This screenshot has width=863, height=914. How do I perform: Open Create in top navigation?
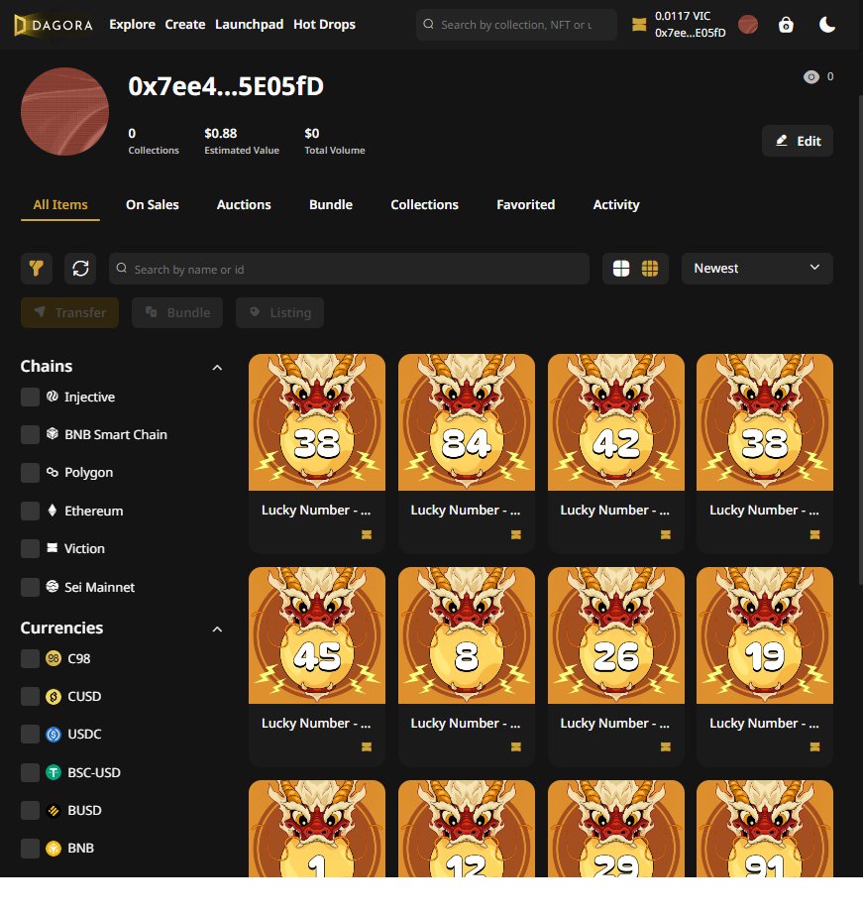click(184, 25)
